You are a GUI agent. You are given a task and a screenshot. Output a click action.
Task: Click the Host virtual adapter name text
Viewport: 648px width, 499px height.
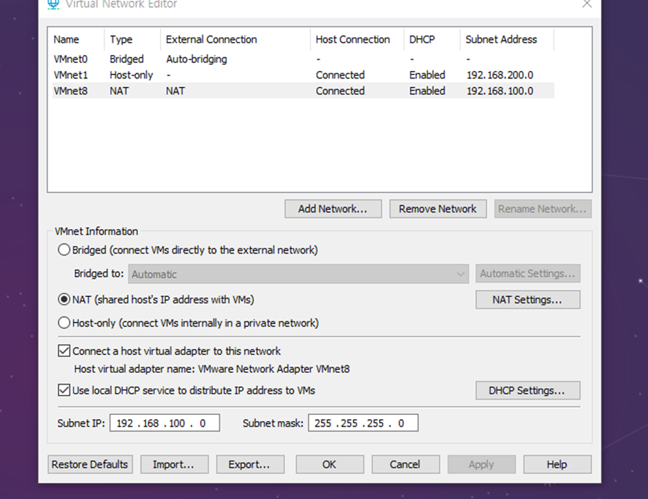212,369
